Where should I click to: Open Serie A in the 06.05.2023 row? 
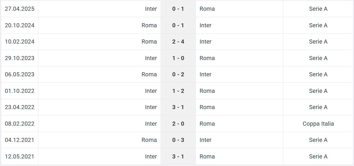(x=318, y=74)
